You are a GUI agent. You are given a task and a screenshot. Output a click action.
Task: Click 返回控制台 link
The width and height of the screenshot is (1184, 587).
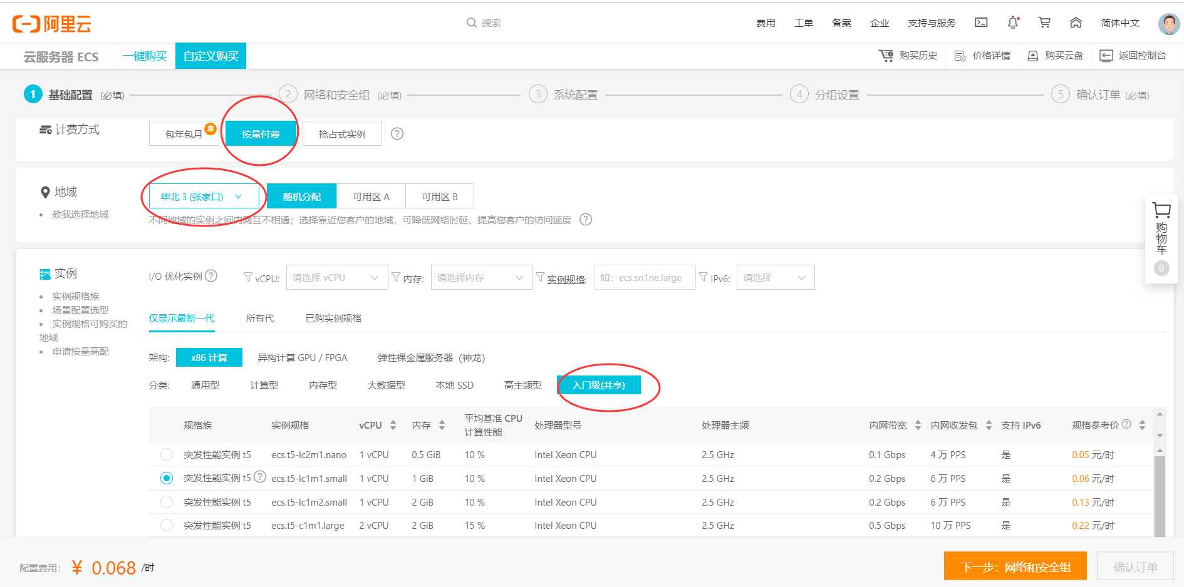(1133, 56)
